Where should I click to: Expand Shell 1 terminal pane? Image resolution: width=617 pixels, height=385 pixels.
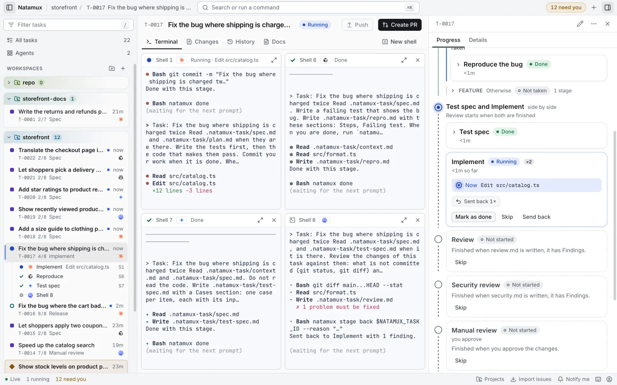point(274,60)
